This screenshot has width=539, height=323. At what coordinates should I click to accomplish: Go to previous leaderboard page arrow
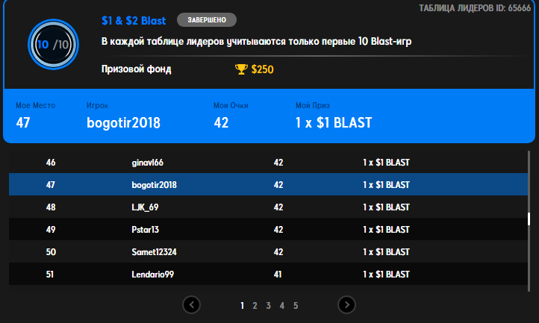click(191, 305)
